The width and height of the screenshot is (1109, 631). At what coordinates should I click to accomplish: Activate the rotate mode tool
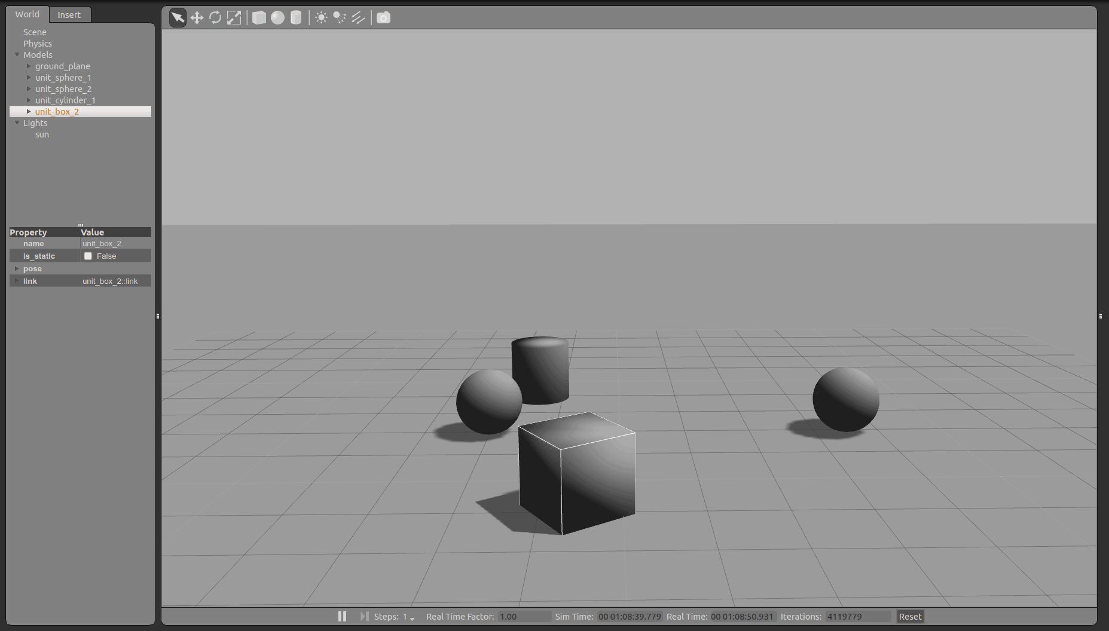click(215, 17)
